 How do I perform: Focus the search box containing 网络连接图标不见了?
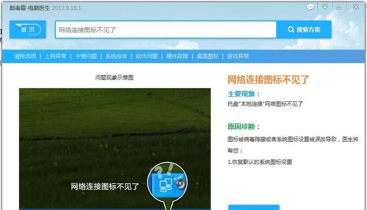coord(166,29)
